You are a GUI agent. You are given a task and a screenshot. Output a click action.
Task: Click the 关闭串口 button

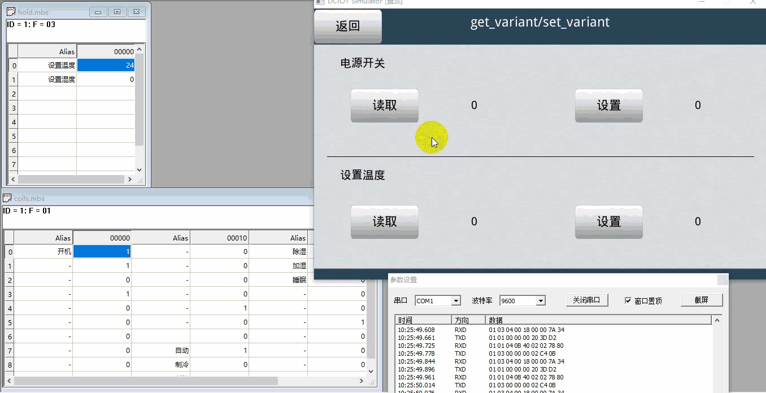coord(587,300)
